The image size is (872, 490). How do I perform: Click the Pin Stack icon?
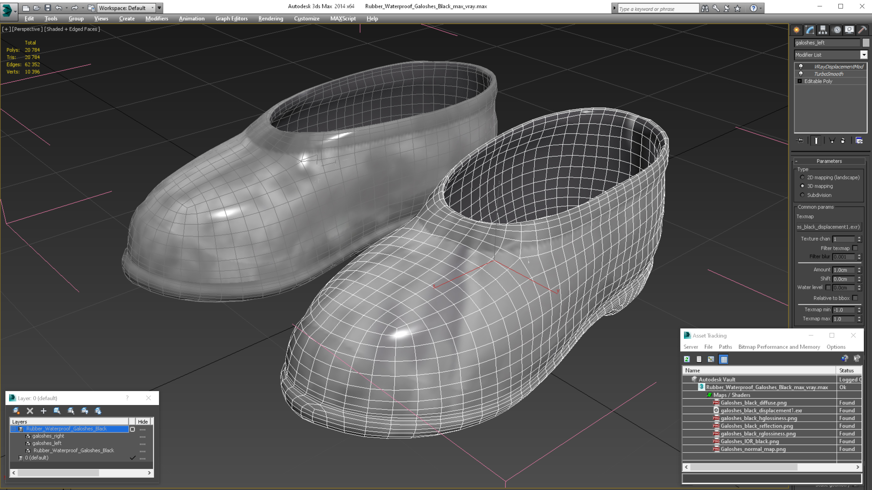coord(800,140)
